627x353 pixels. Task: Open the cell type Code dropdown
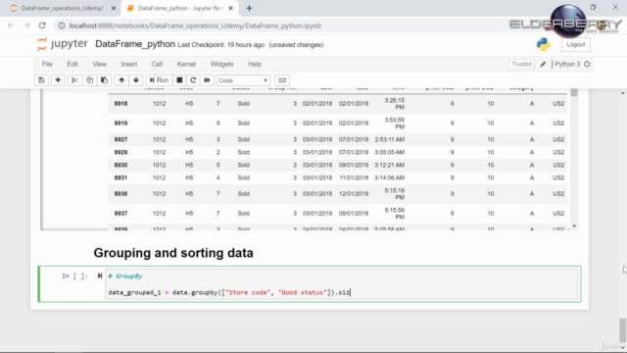[243, 80]
